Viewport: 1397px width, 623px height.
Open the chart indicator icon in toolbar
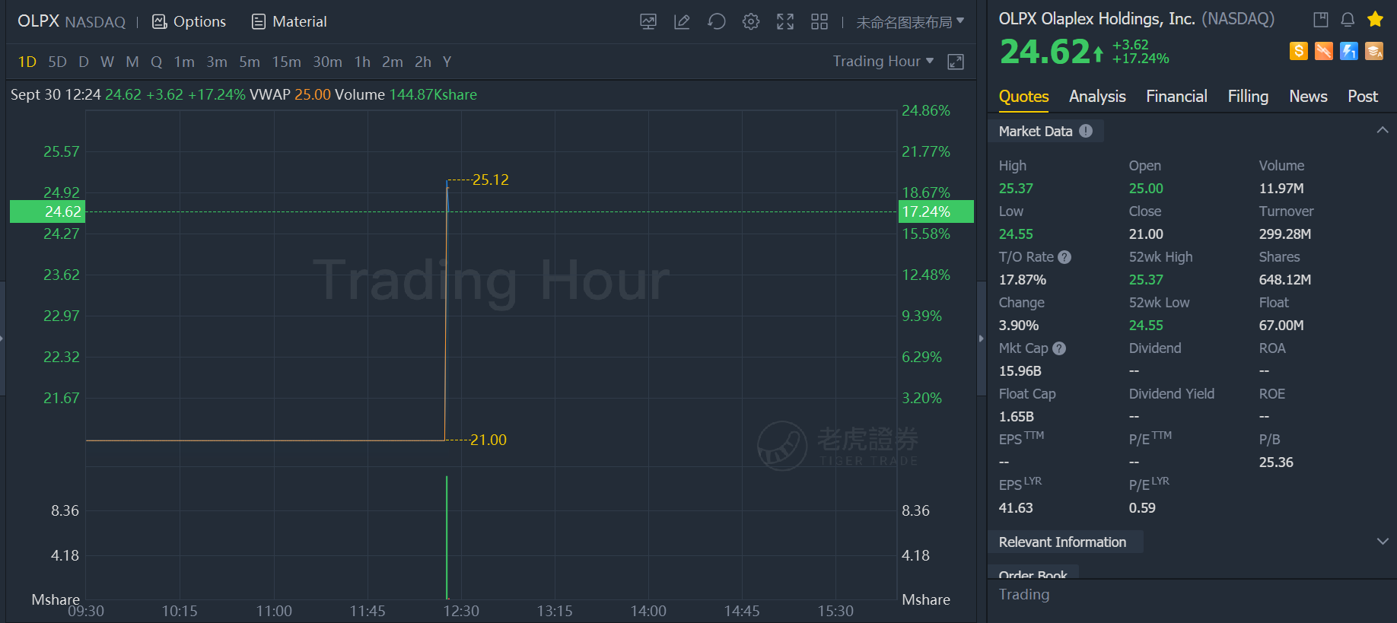(648, 22)
